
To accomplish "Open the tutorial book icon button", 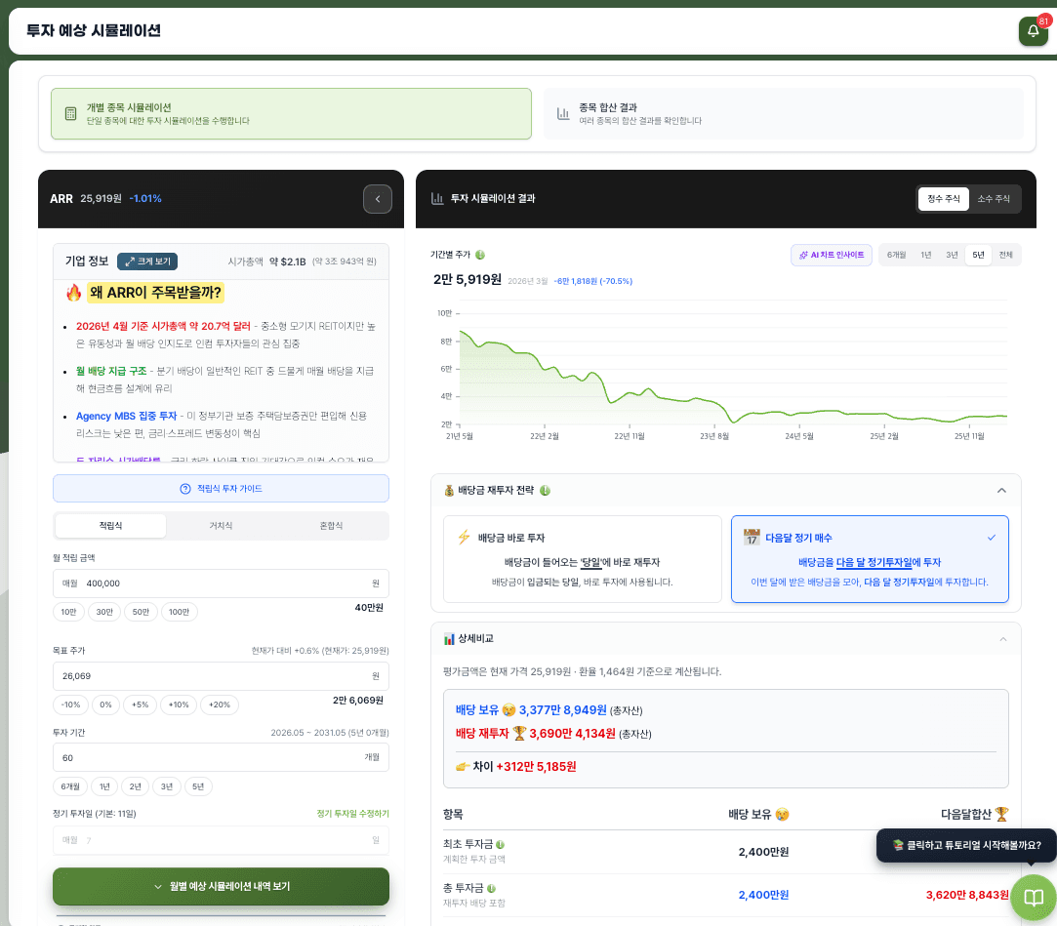I will pos(1034,897).
